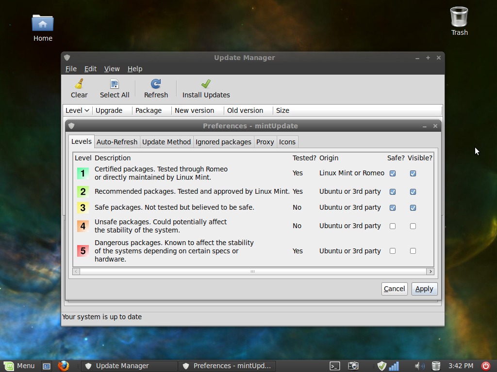Click the Clear broom icon in toolbar
497x372 pixels.
coord(79,84)
